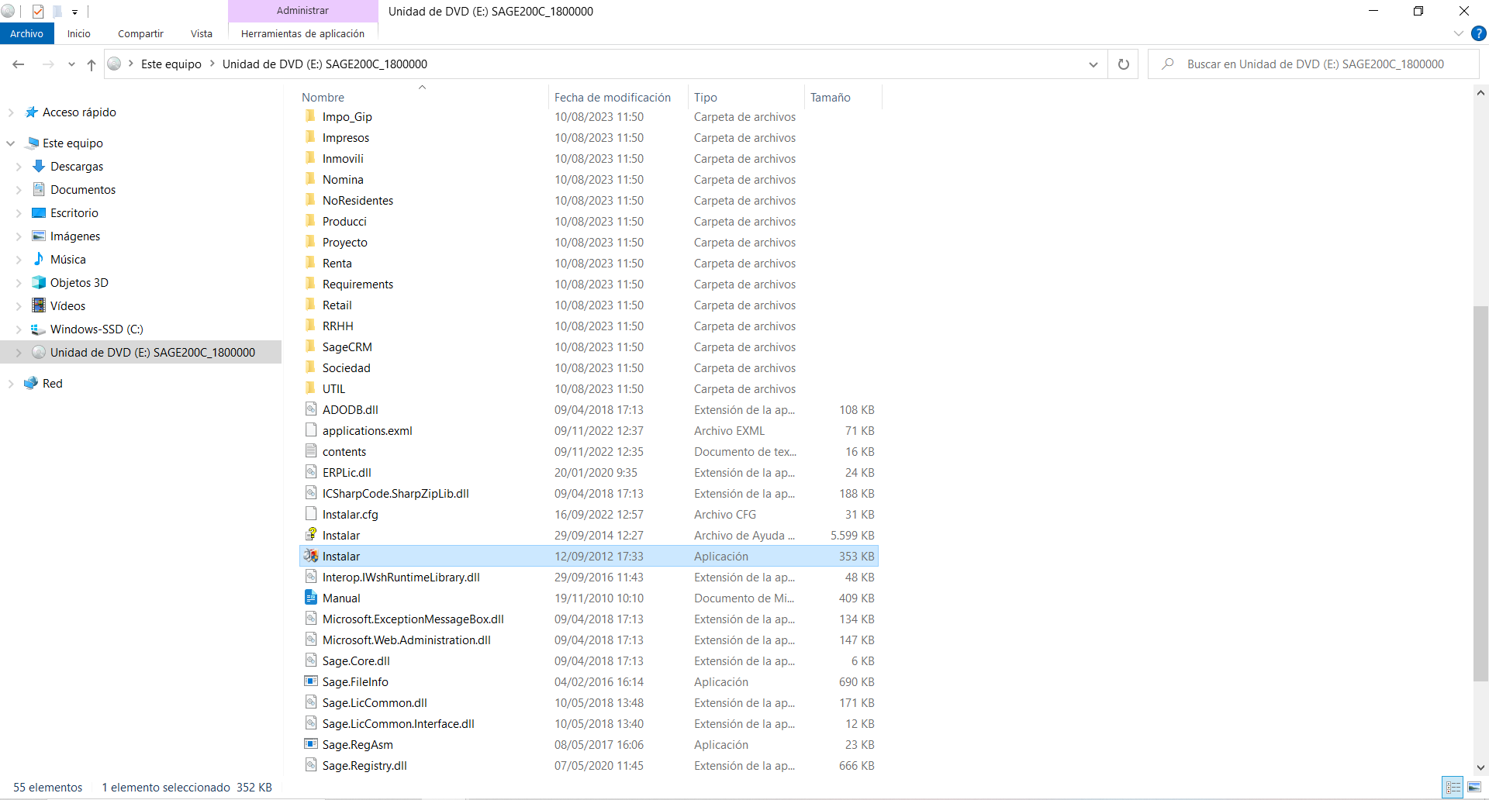The height and width of the screenshot is (800, 1489).
Task: Click the SageCRM folder icon
Action: pos(311,347)
